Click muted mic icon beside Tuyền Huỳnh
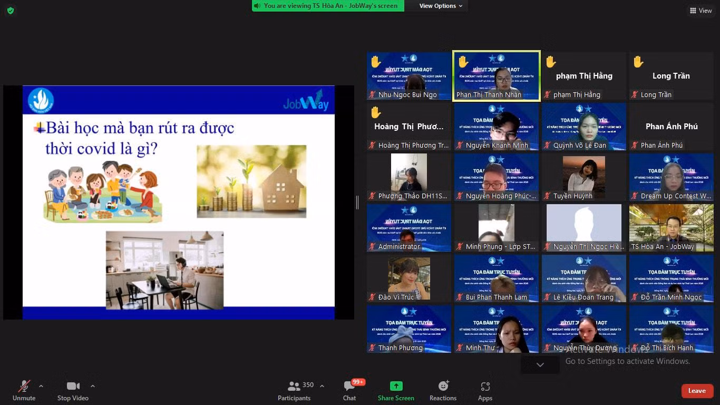 (x=548, y=196)
